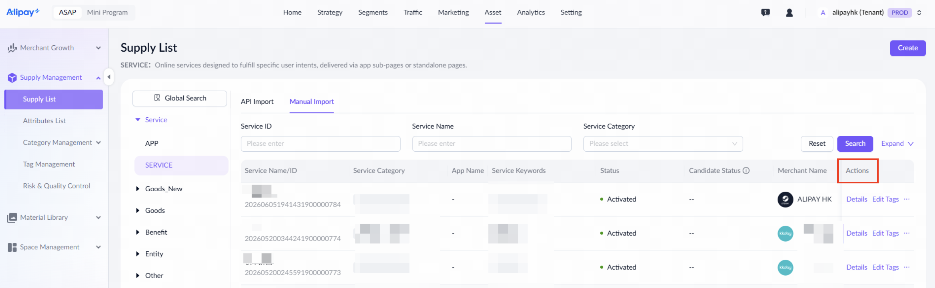The width and height of the screenshot is (935, 288).
Task: Click the Supply Management cube icon
Action: coord(12,77)
